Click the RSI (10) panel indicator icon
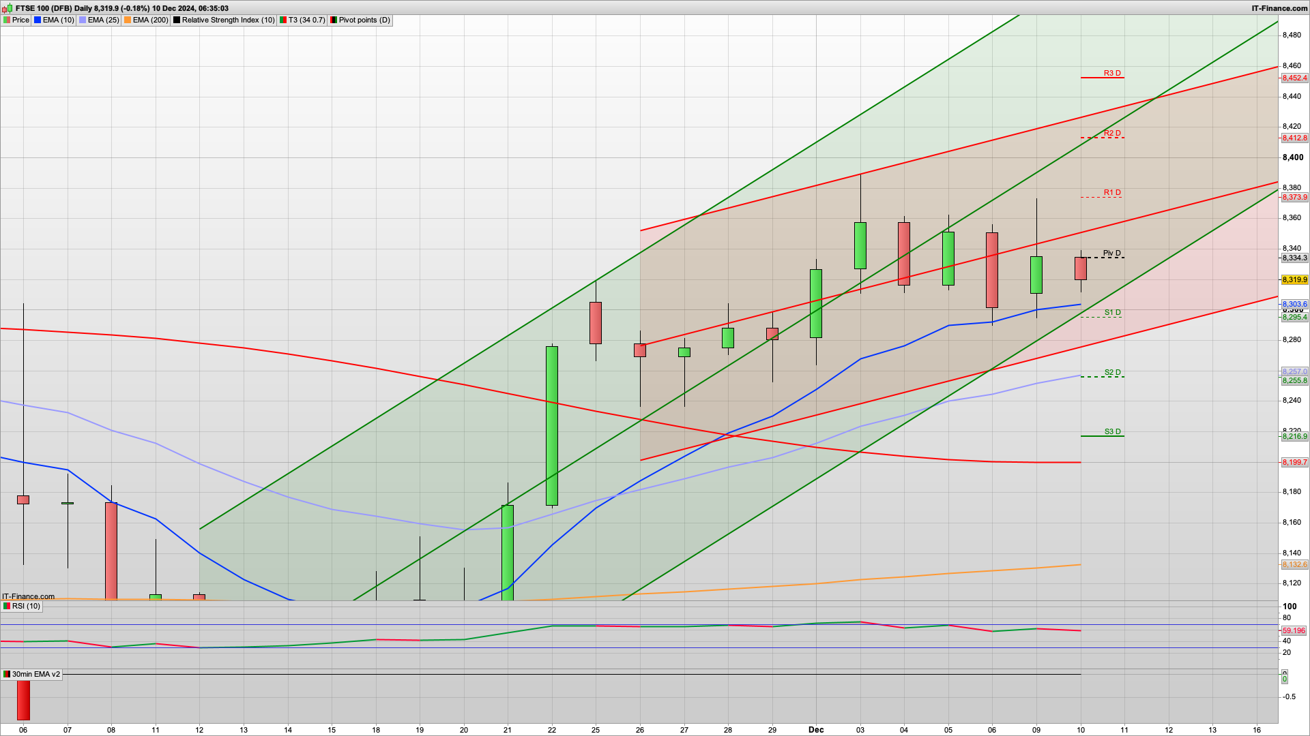This screenshot has width=1310, height=736. [x=6, y=606]
